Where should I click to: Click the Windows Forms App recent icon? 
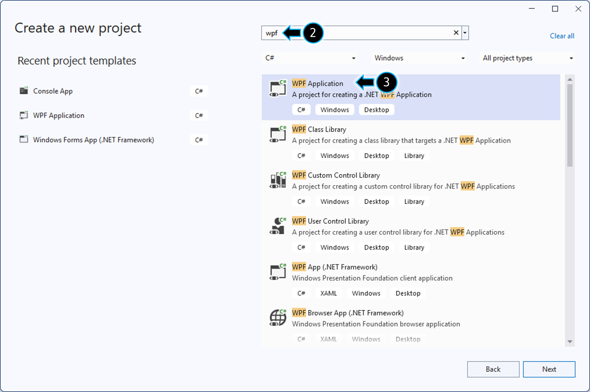tap(24, 139)
